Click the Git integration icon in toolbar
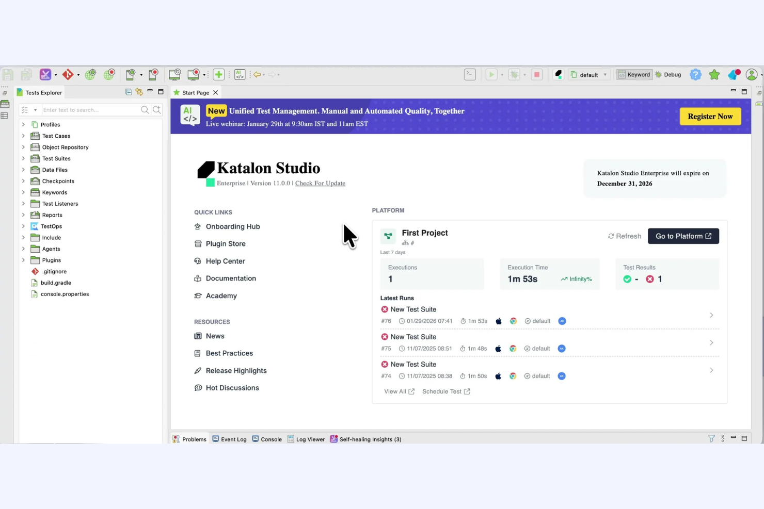 tap(69, 74)
